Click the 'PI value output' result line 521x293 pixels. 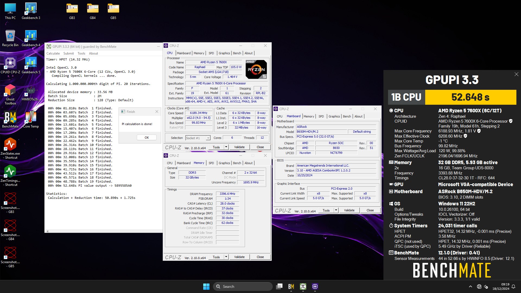click(x=90, y=186)
